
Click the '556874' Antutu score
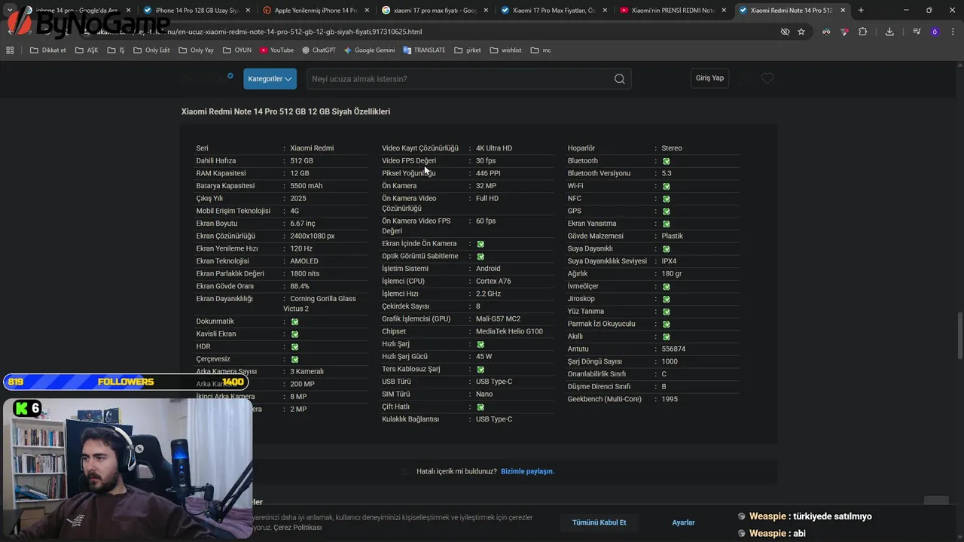click(673, 349)
